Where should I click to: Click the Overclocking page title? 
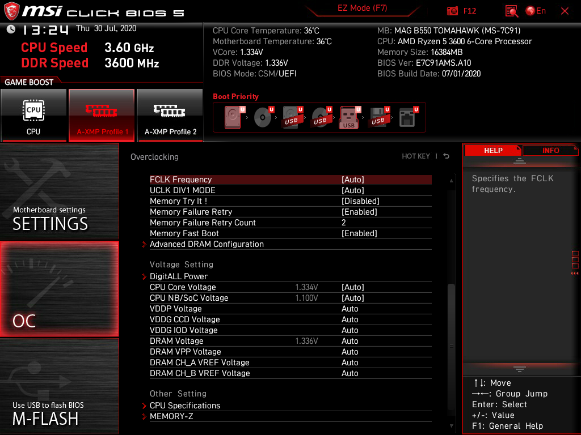[154, 157]
